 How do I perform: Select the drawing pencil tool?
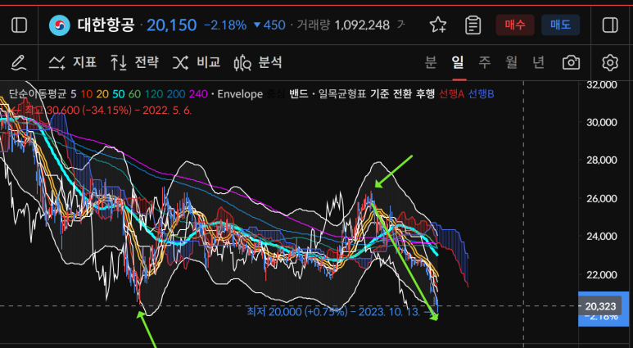click(19, 62)
